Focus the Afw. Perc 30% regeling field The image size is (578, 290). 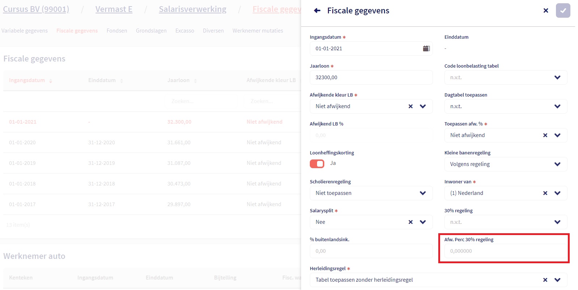505,251
